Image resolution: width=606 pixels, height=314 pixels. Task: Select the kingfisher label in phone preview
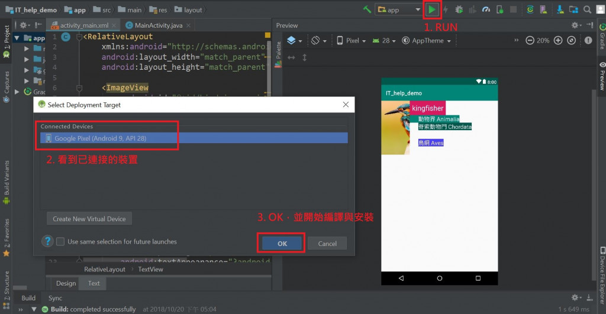[x=427, y=108]
